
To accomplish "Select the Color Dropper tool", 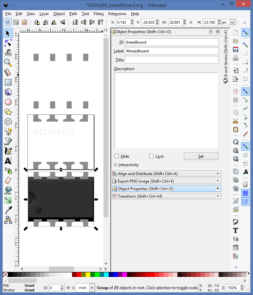I will [x=8, y=210].
